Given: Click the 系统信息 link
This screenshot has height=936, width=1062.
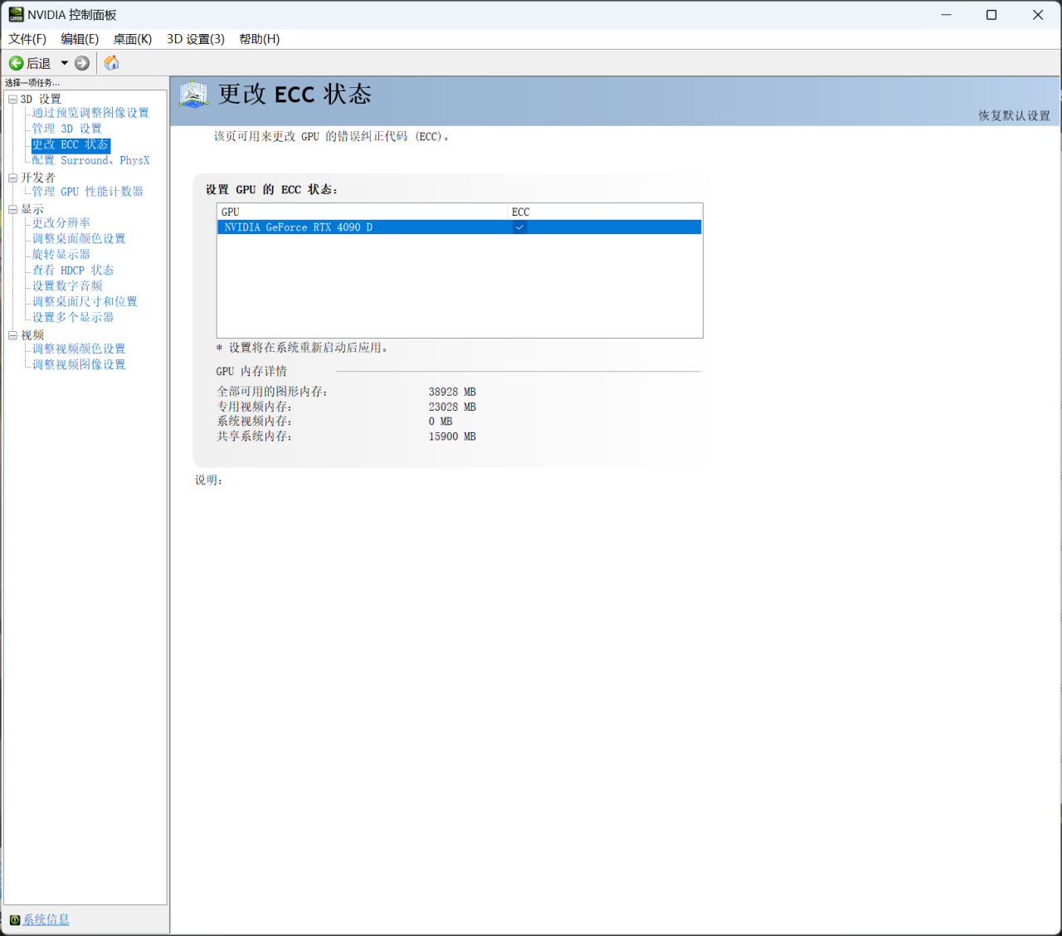Looking at the screenshot, I should [x=46, y=920].
